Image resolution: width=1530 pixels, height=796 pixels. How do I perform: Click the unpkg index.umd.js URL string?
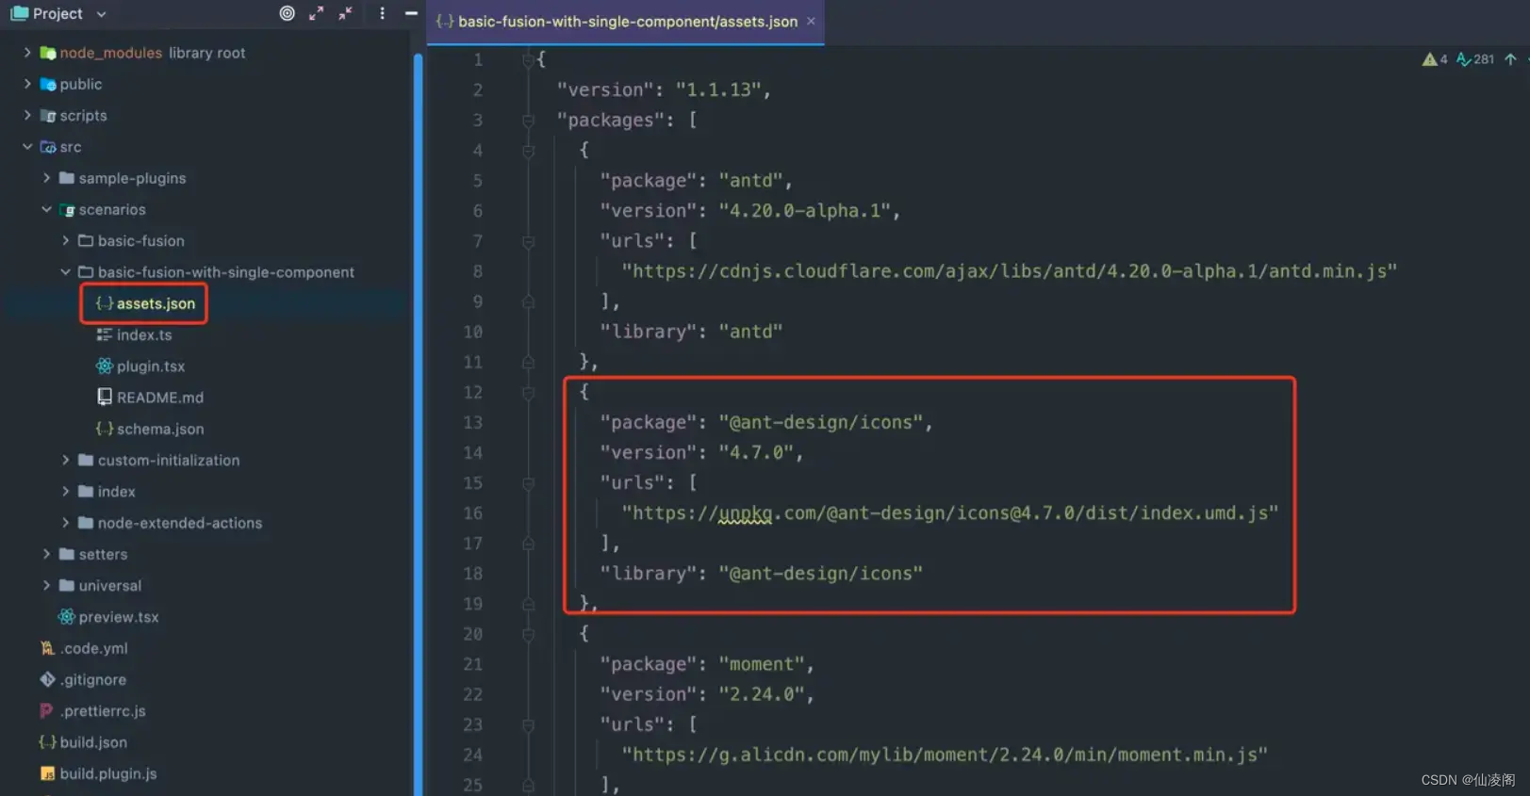(x=950, y=513)
